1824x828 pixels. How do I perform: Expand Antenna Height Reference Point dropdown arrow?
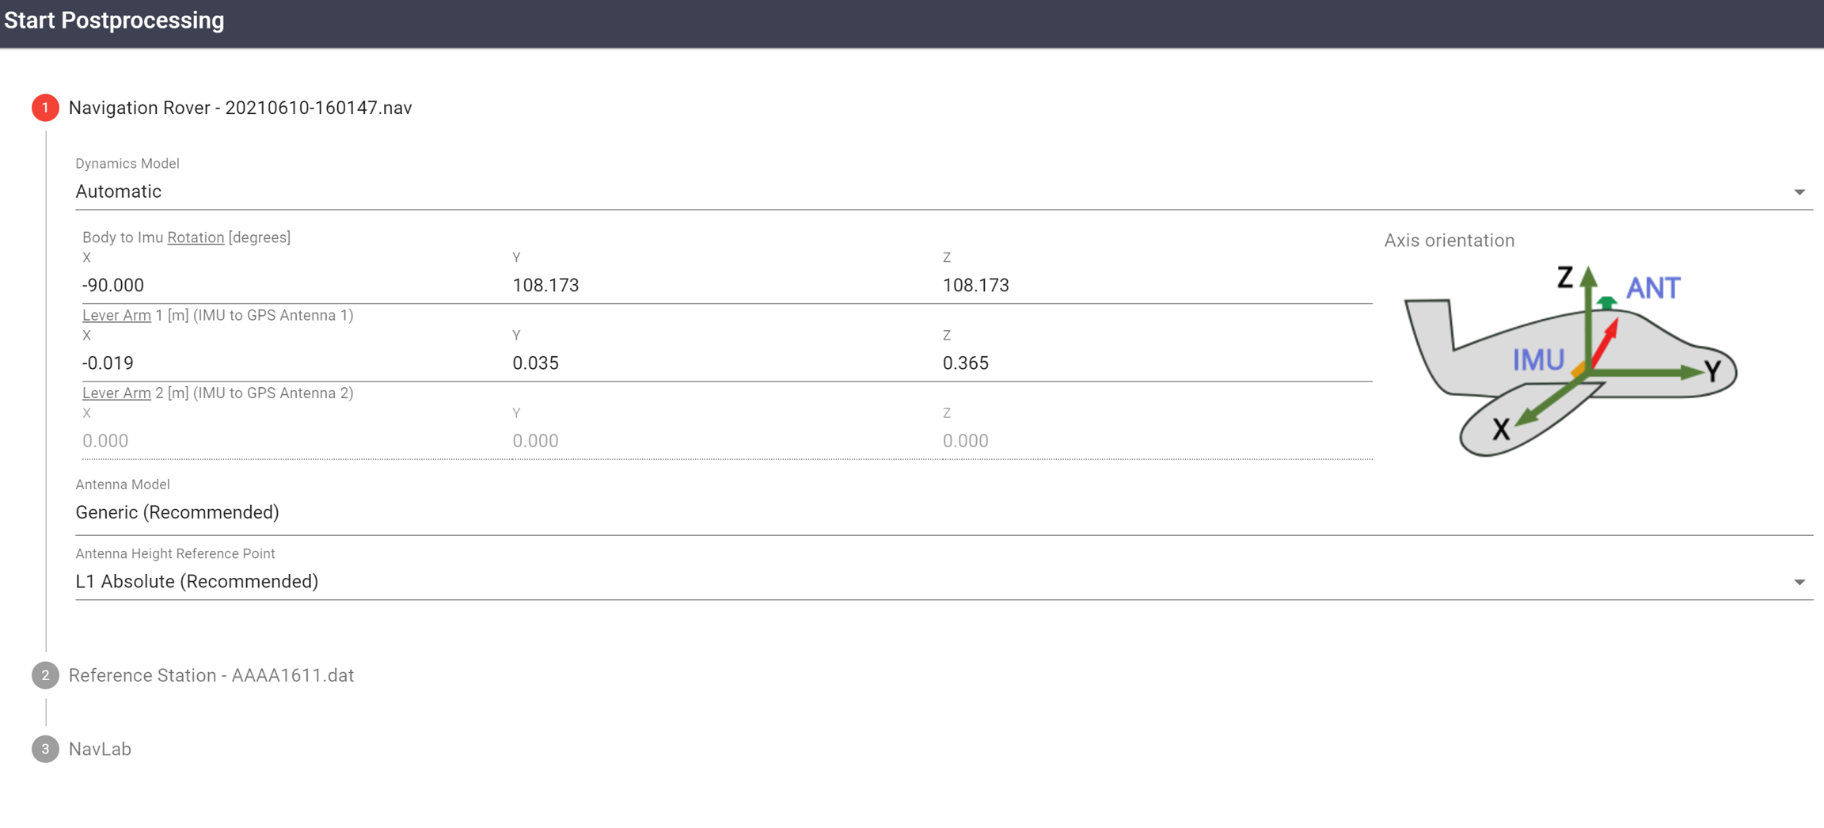(x=1799, y=583)
